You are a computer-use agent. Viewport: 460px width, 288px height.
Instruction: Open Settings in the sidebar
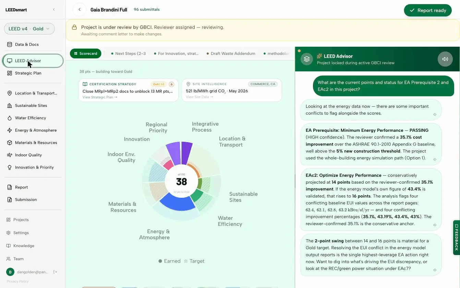(21, 233)
